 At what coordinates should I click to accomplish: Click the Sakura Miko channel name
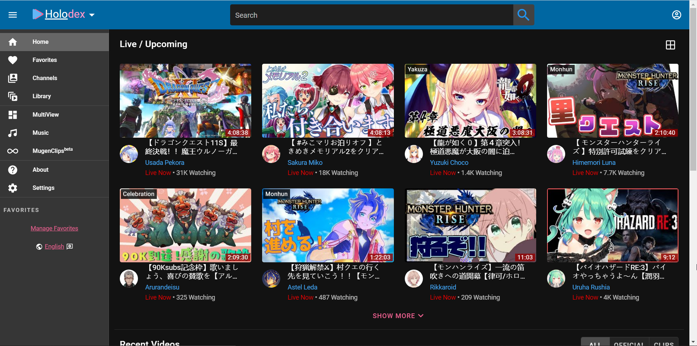point(305,163)
